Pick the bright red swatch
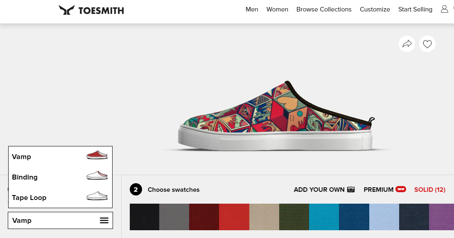The height and width of the screenshot is (238, 454). click(234, 217)
